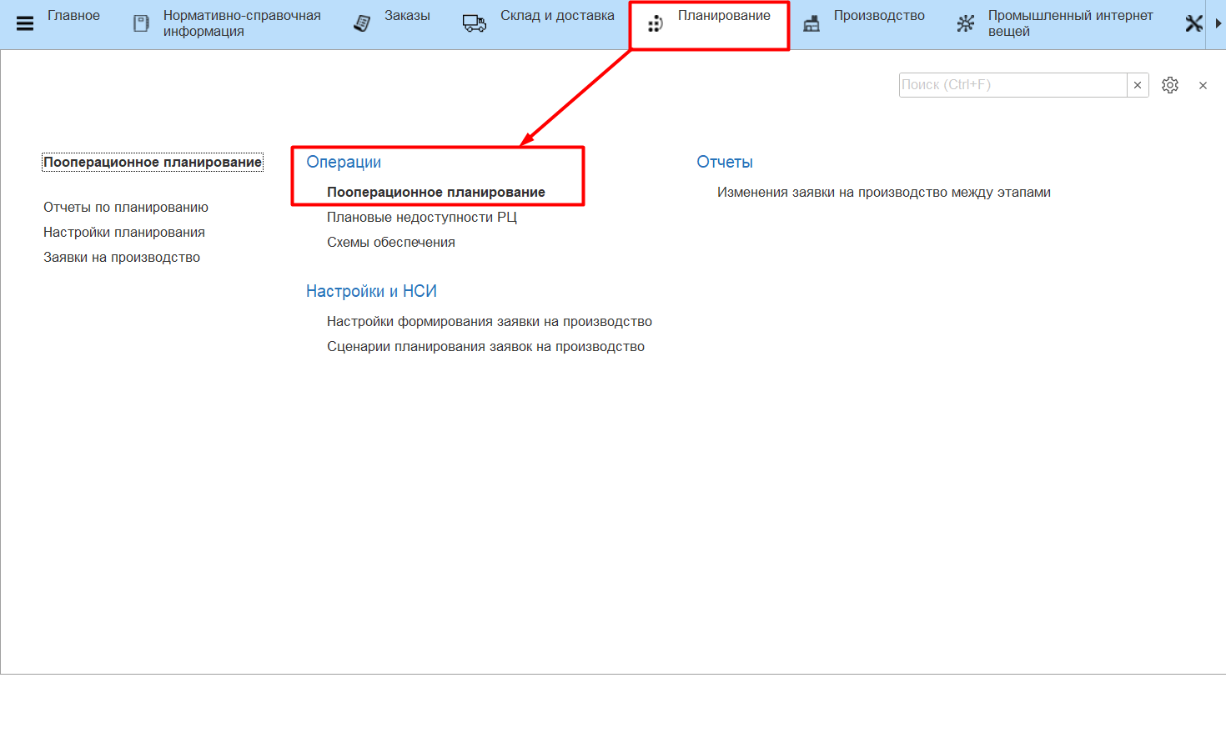This screenshot has height=753, width=1226.
Task: Click the Нормативно-справочная информация clipboard icon
Action: pos(142,23)
